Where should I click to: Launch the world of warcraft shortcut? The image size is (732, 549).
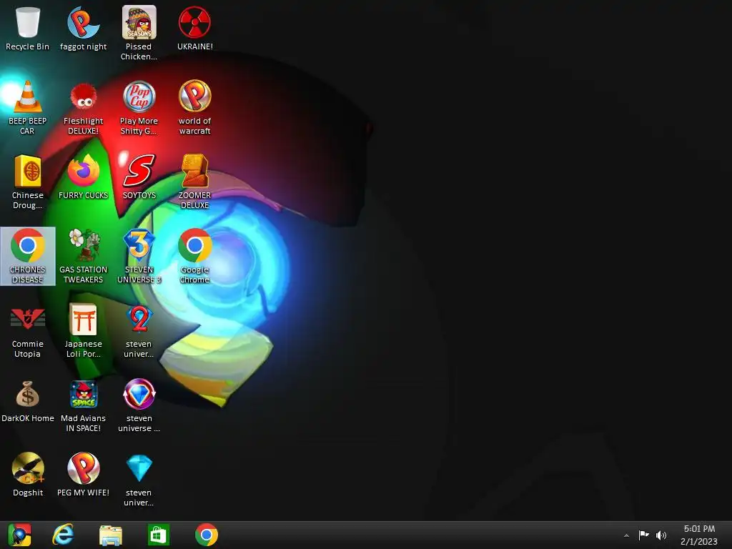tap(194, 97)
